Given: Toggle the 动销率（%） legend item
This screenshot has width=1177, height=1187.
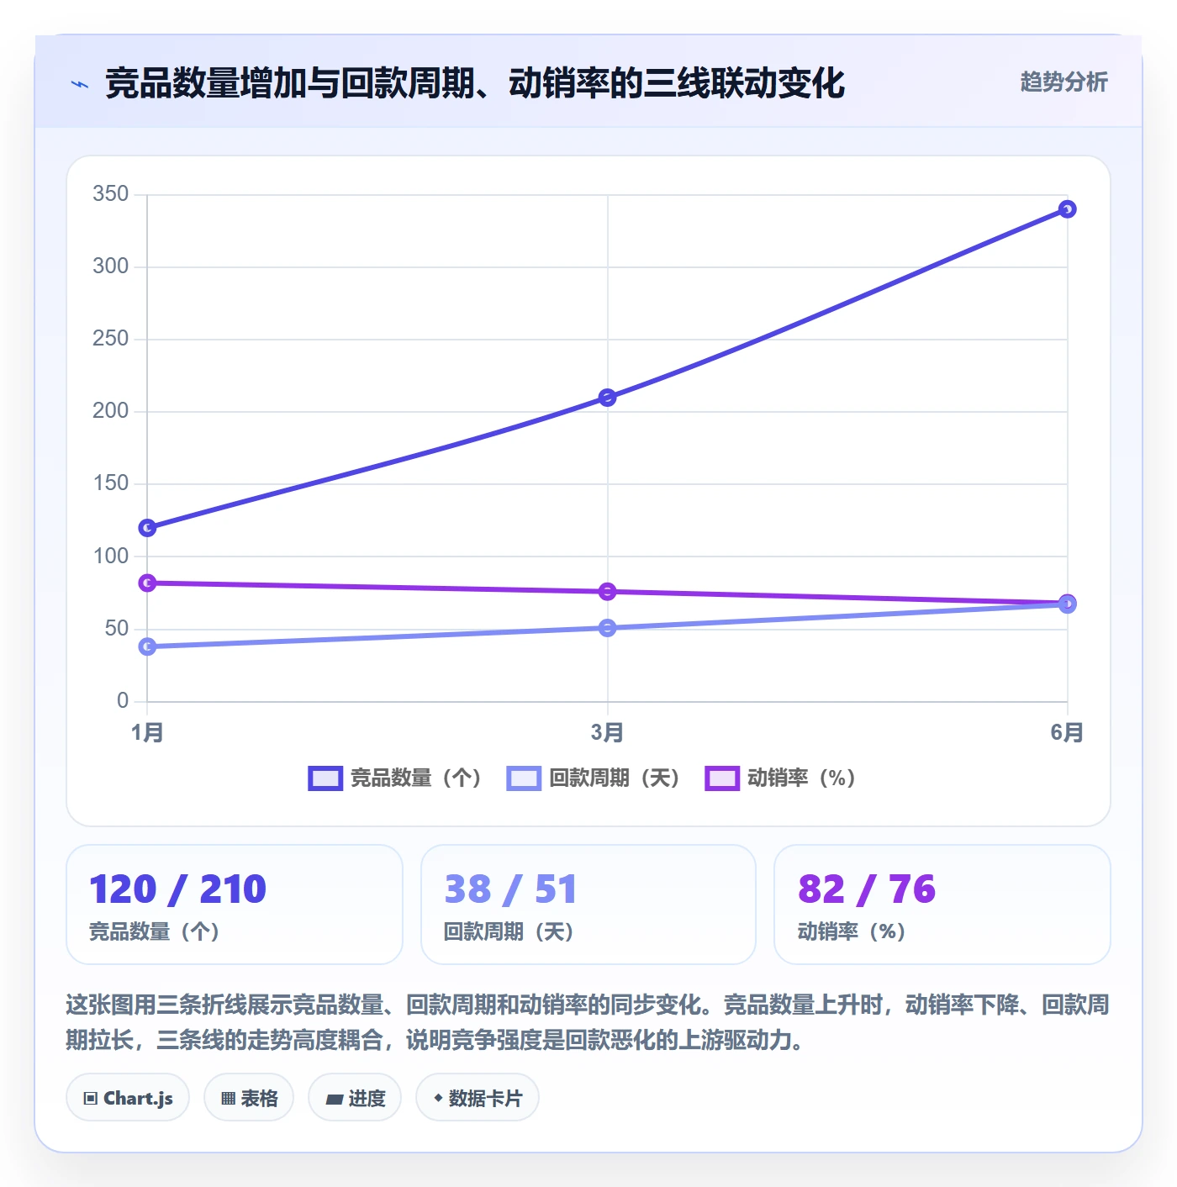Looking at the screenshot, I should (780, 778).
